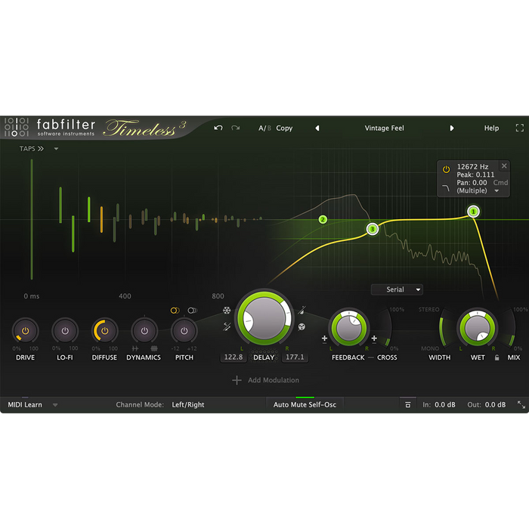Click the Width arc slider
529x529 pixels.
point(444,328)
